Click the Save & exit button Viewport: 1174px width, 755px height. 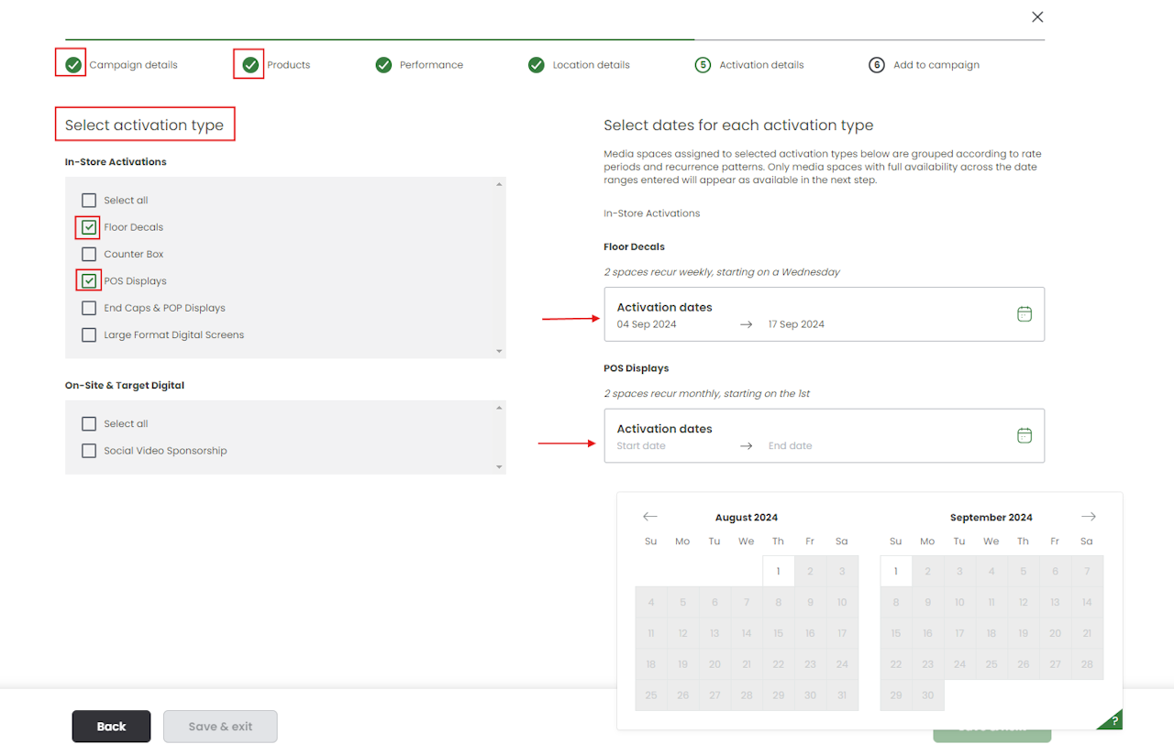(x=220, y=727)
